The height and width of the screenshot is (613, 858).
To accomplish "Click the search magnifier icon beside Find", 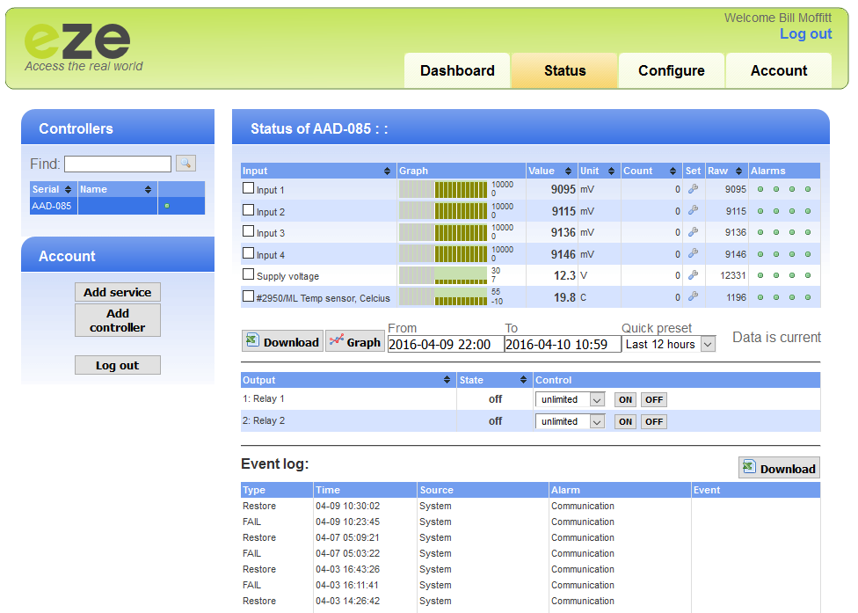I will (185, 164).
